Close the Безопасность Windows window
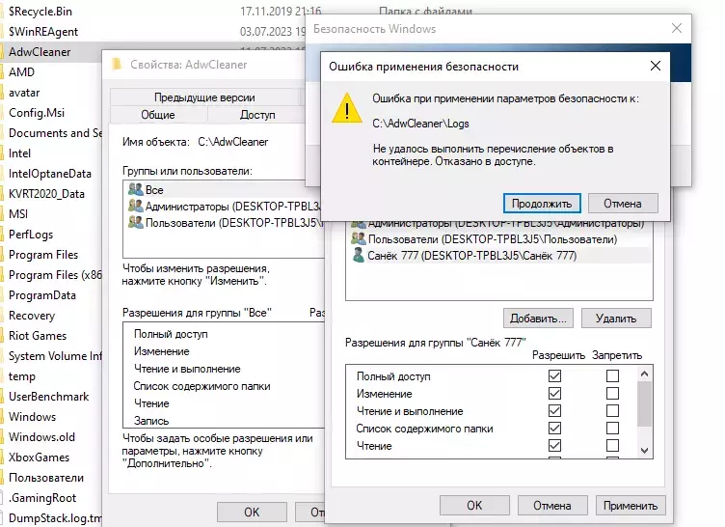The height and width of the screenshot is (527, 725). 677,28
